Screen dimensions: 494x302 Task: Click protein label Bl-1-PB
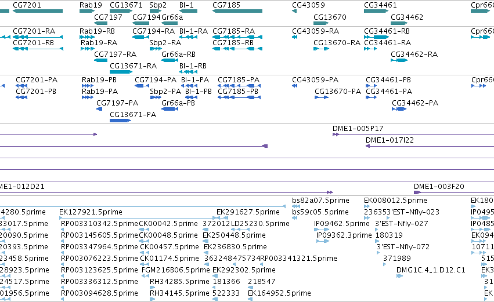[x=199, y=92]
